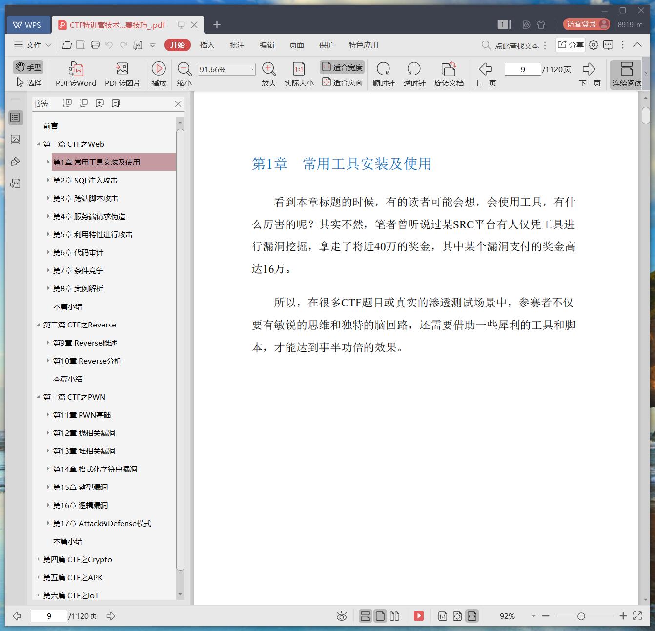655x631 pixels.
Task: Expand the quick access toolbar dropdown
Action: pyautogui.click(x=152, y=45)
